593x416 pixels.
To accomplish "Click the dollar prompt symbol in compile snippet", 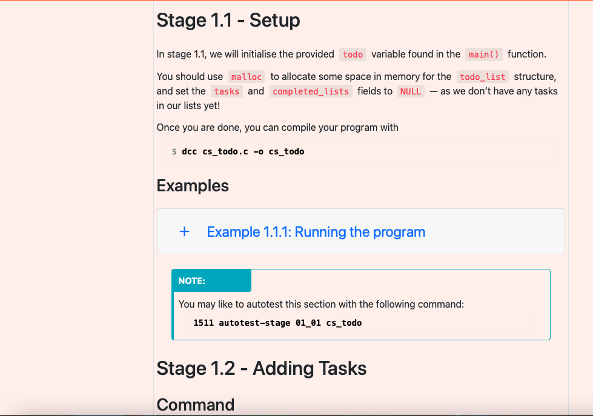I will [174, 151].
